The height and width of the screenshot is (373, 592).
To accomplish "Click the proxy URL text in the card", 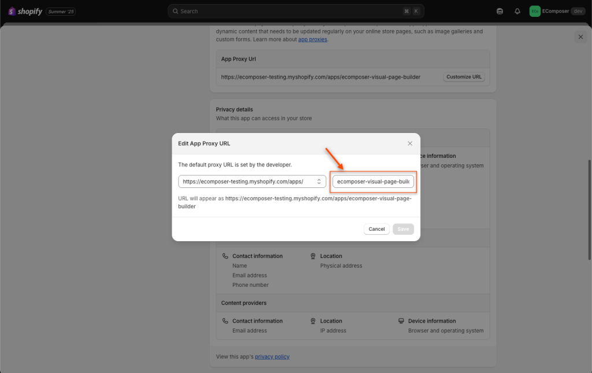I will coord(320,77).
